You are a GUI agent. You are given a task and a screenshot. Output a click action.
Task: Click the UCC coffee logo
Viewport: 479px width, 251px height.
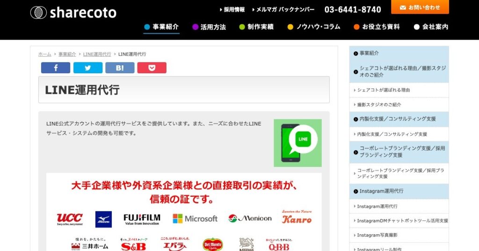tap(70, 218)
